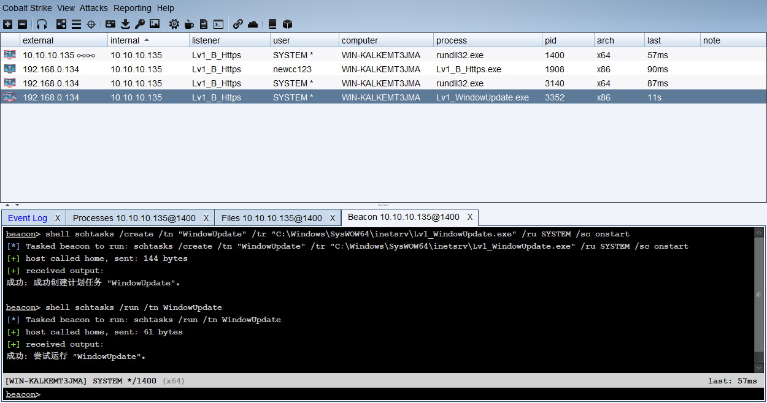Open the Attacks menu

(x=94, y=8)
